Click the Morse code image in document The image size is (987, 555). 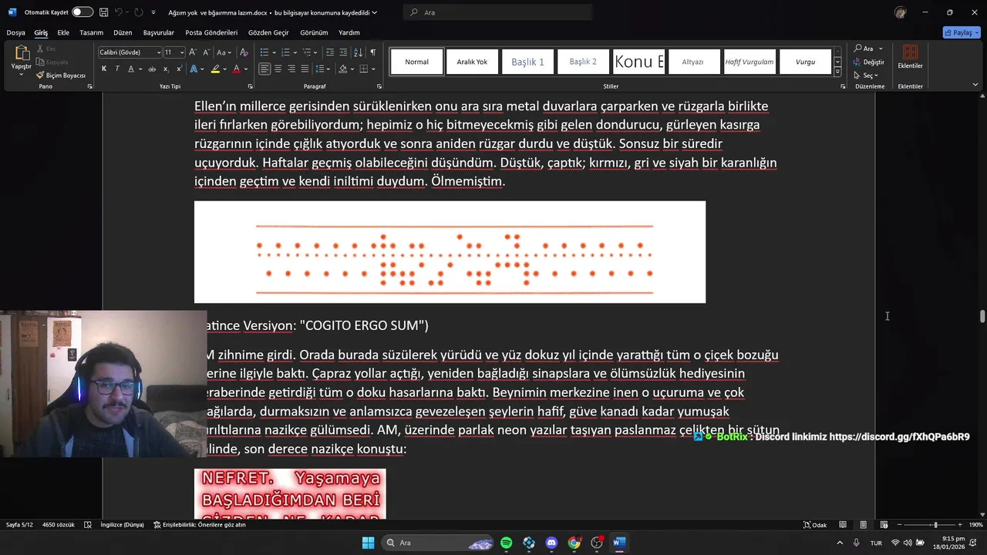point(450,252)
